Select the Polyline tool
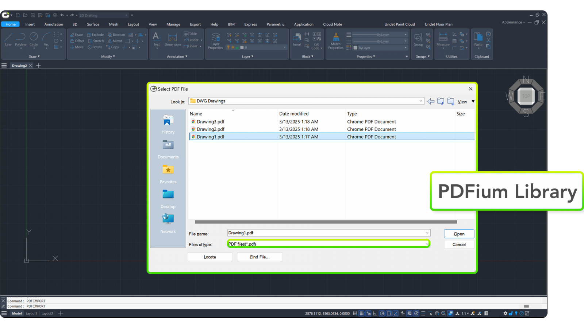 coord(21,39)
